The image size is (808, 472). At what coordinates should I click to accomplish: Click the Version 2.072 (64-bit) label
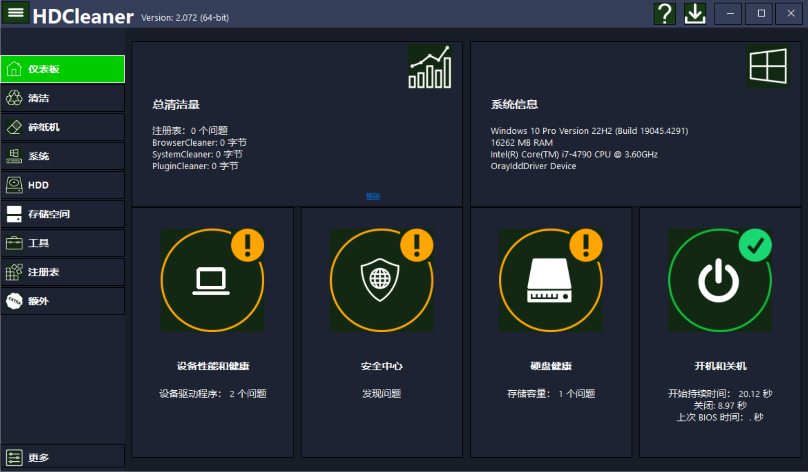(185, 18)
